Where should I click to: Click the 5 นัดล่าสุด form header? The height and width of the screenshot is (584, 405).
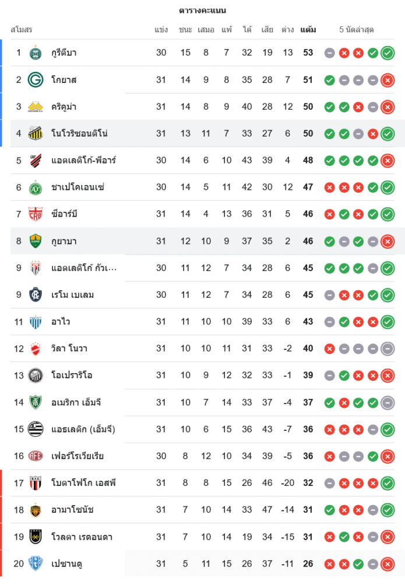tap(356, 30)
